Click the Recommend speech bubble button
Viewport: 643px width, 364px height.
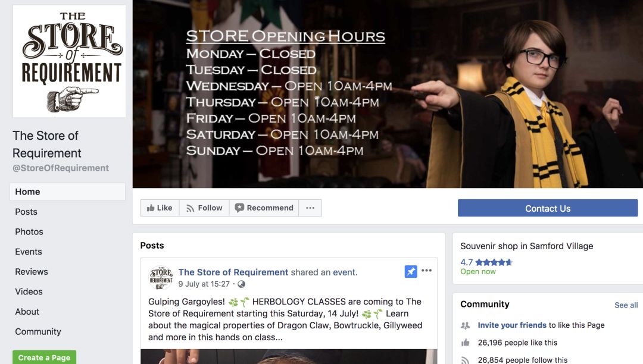(x=264, y=208)
